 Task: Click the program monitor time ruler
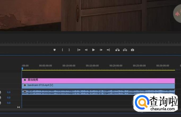tap(90, 42)
